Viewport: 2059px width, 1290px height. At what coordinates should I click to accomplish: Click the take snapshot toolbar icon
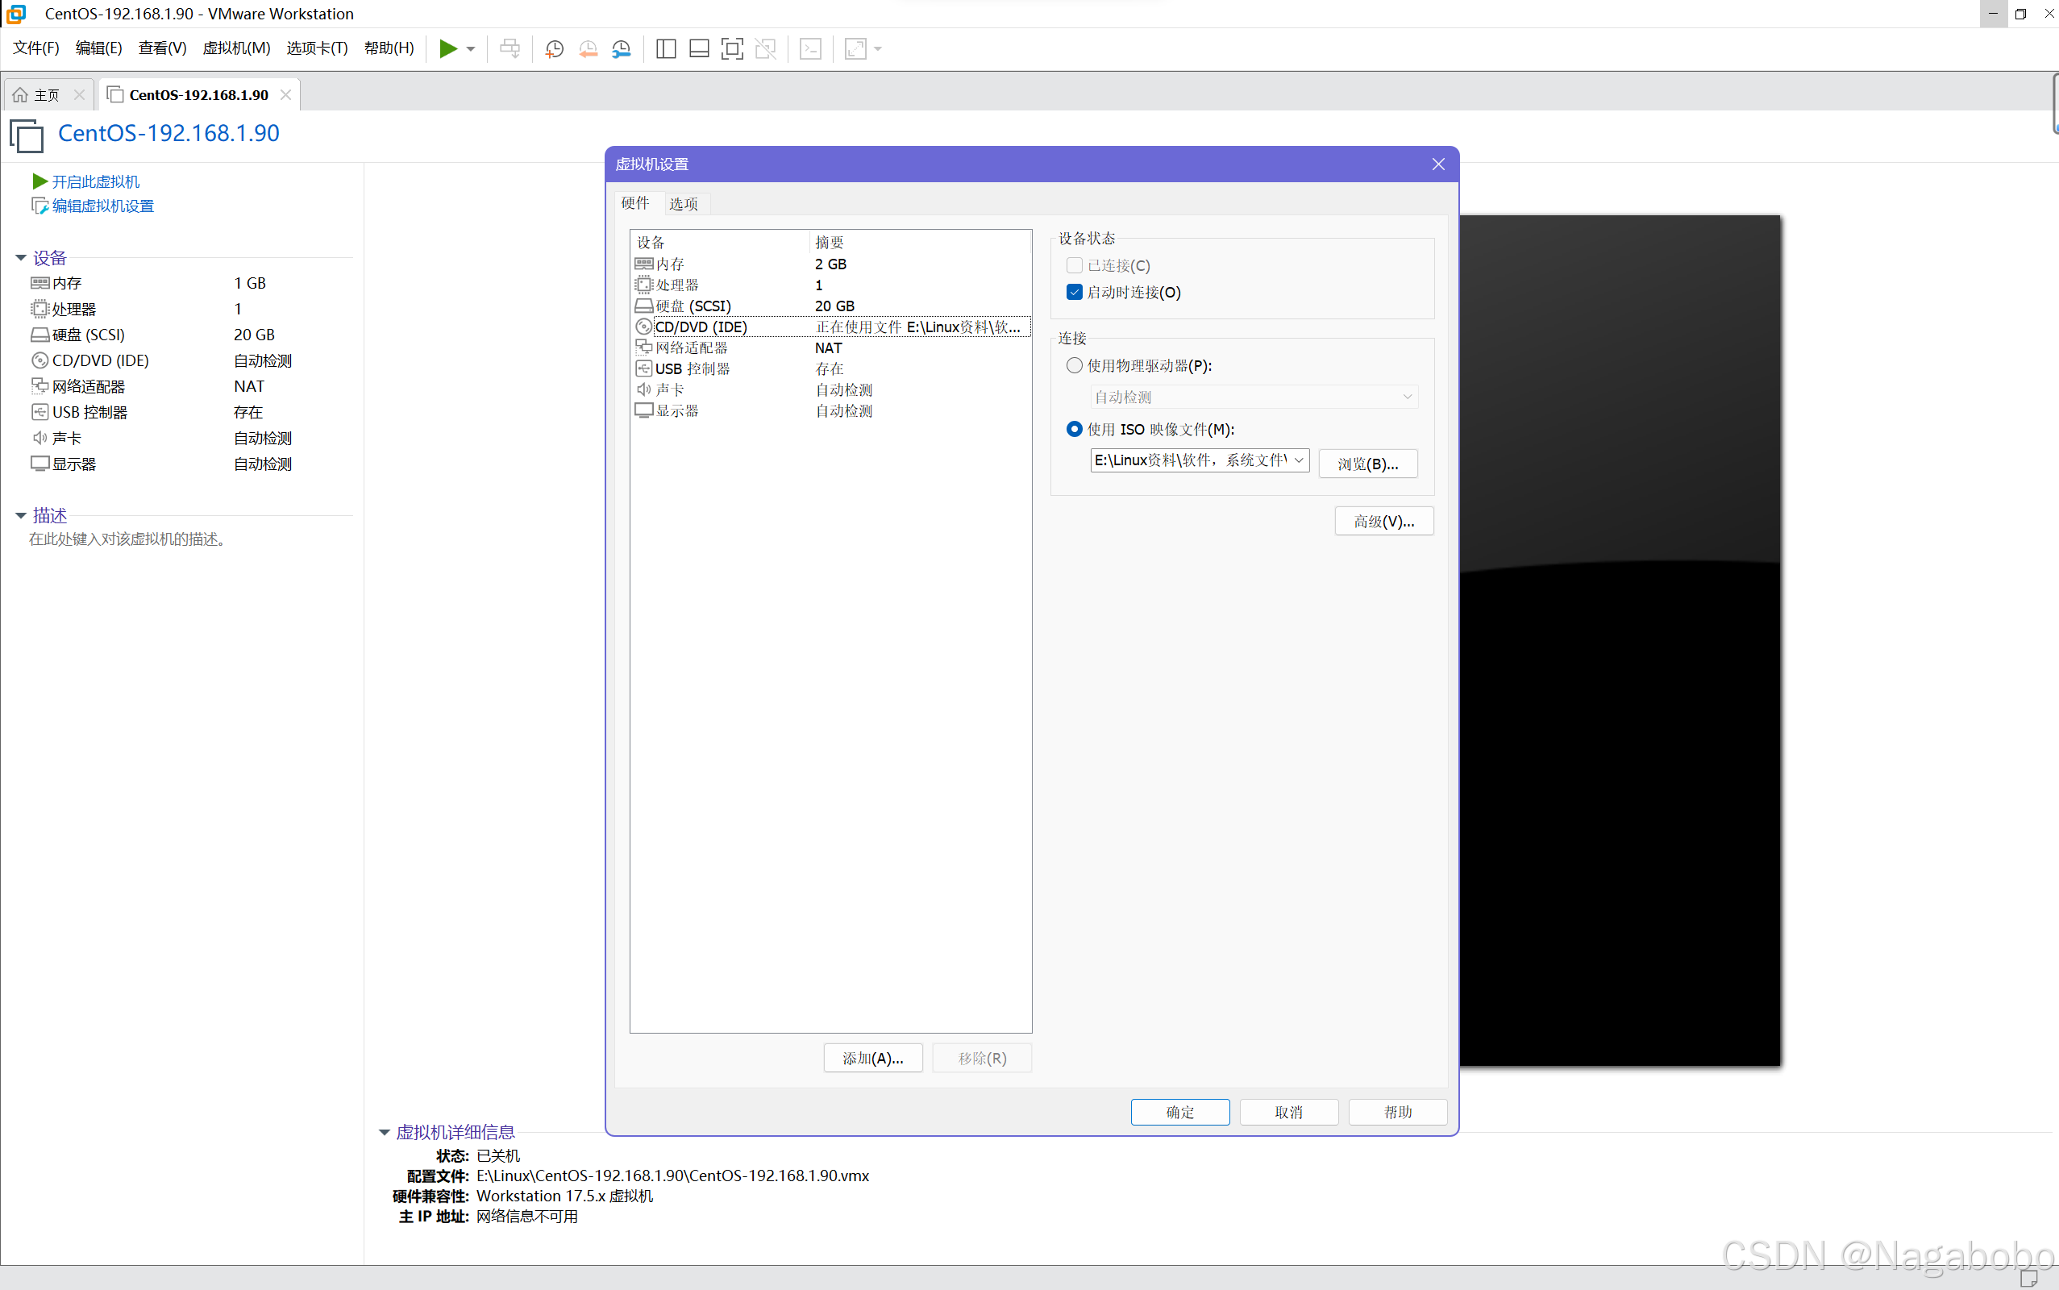click(x=554, y=48)
